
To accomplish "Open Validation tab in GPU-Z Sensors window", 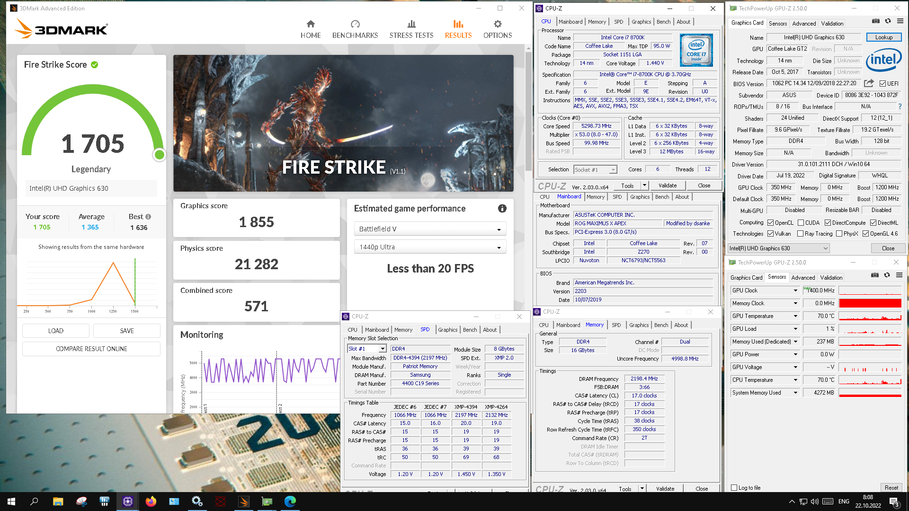I will (x=831, y=278).
